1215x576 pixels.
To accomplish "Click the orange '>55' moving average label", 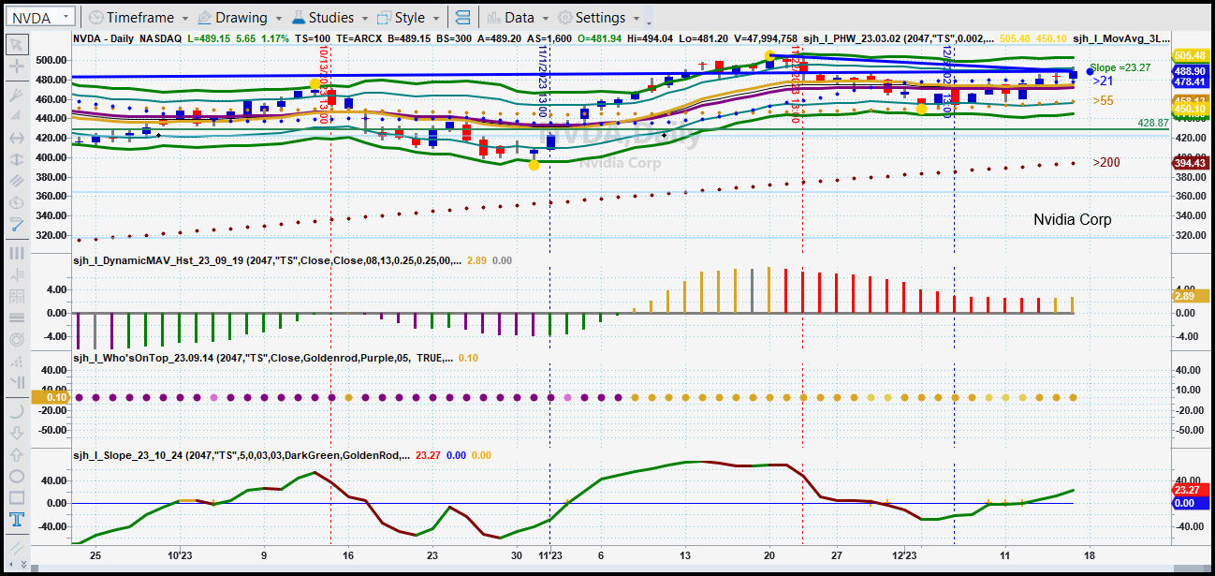I will [1102, 100].
